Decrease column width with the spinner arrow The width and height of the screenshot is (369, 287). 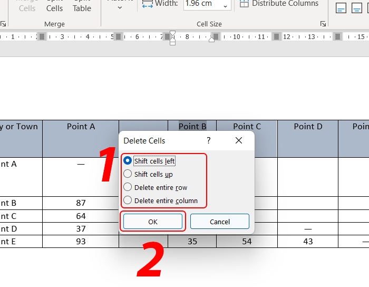(x=226, y=6)
